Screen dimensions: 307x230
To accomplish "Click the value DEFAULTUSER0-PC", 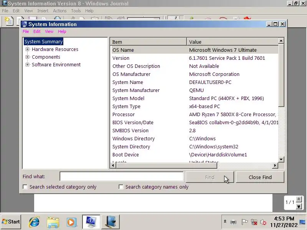I will coord(210,82).
